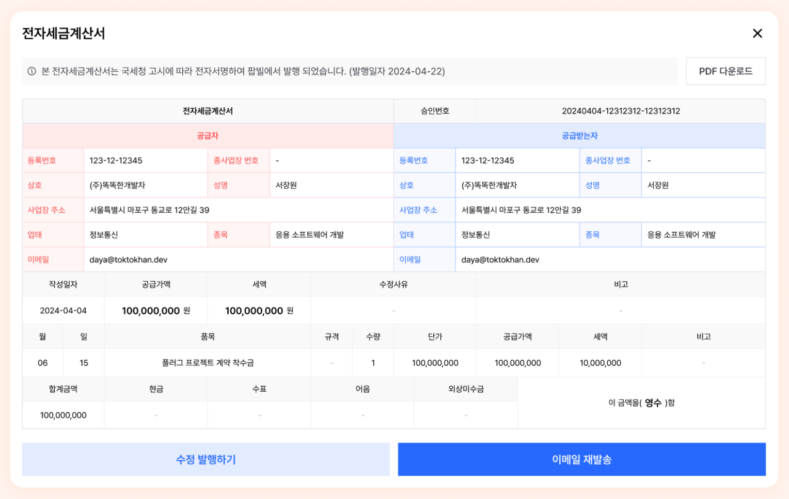This screenshot has height=499, width=789.
Task: Select the 승인번호 value 20240404-12312312-12312312
Action: [621, 111]
